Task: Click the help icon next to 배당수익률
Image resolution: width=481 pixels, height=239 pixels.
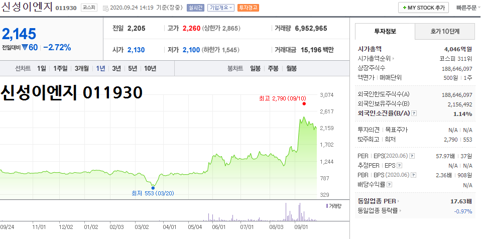Action: pyautogui.click(x=390, y=185)
